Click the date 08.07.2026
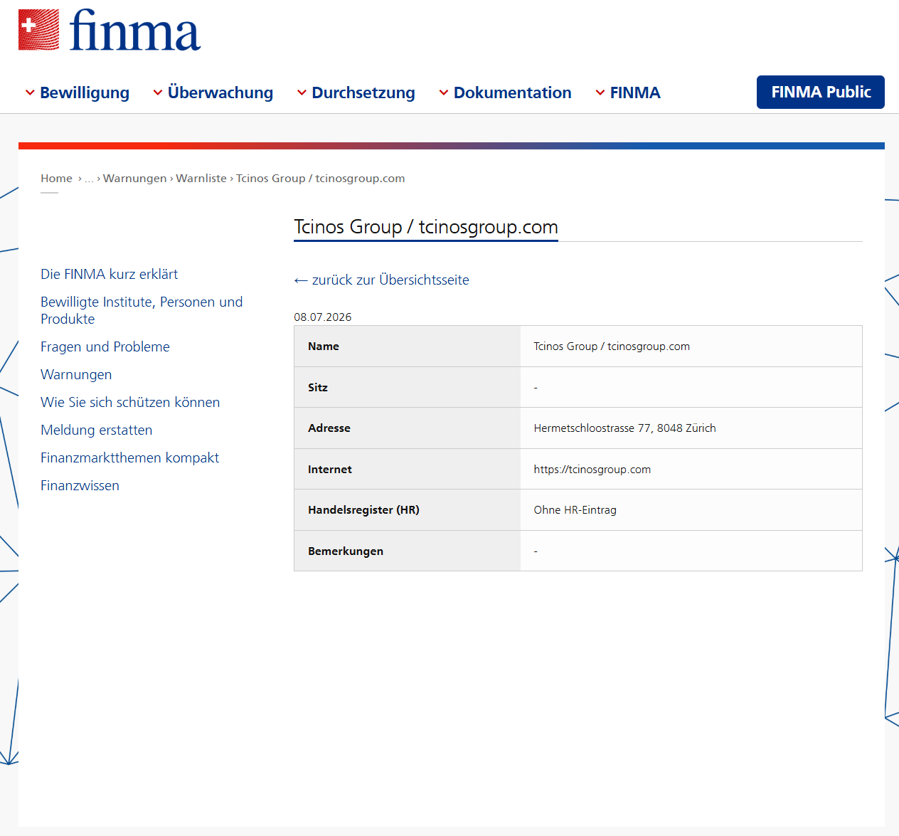Screen dimensions: 899x836 coord(323,317)
